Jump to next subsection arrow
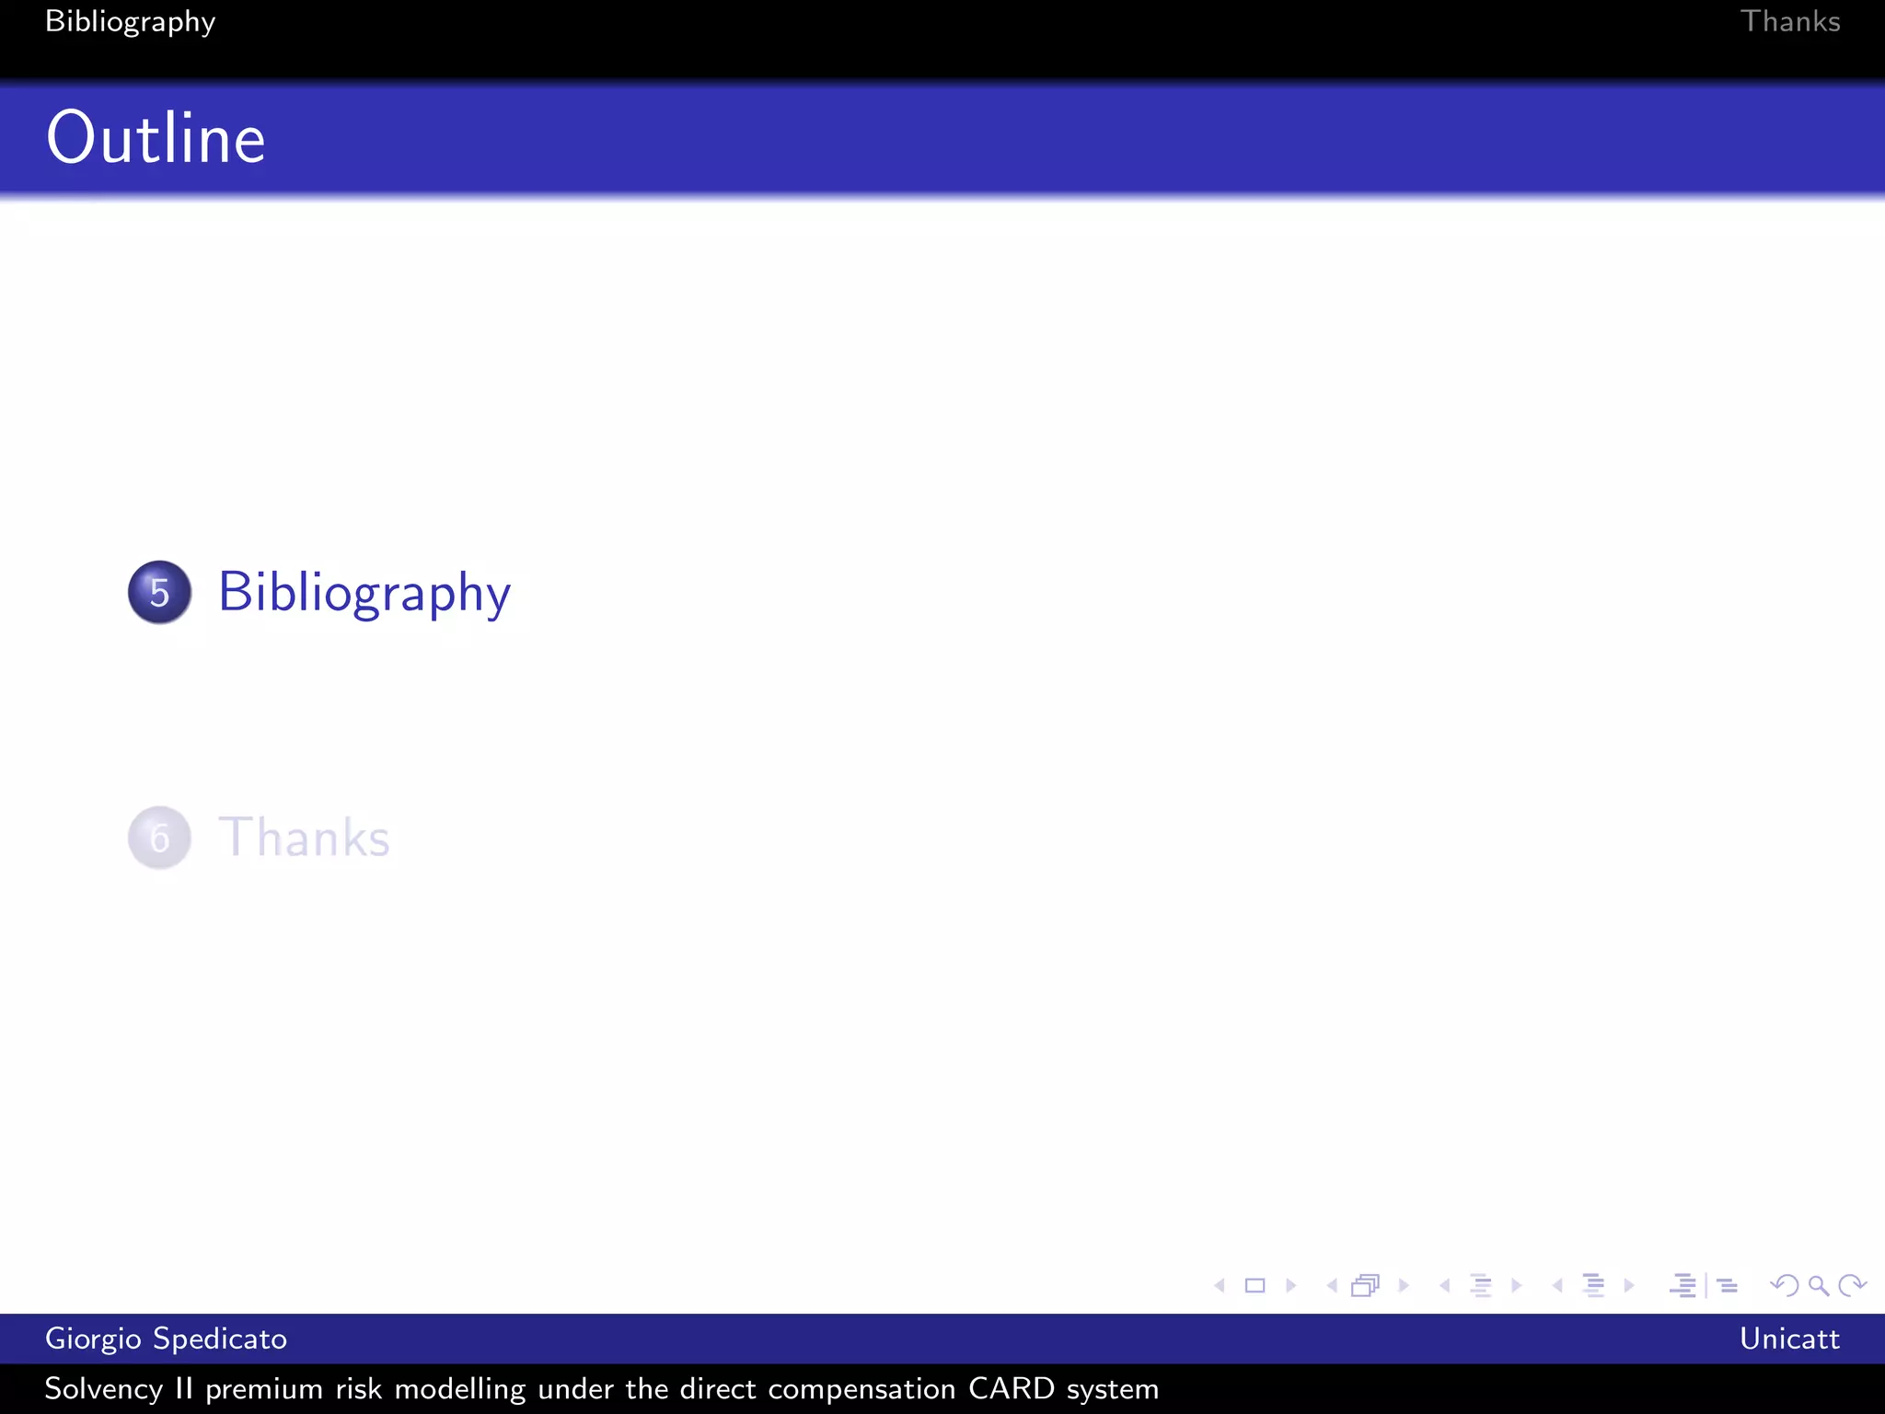Image resolution: width=1885 pixels, height=1414 pixels. tap(1517, 1285)
